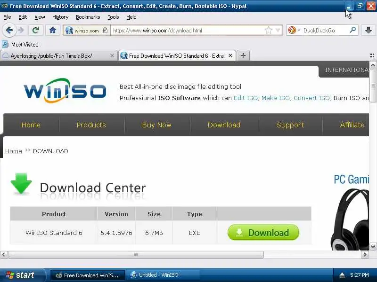Go back with the browser back arrow

(9, 30)
